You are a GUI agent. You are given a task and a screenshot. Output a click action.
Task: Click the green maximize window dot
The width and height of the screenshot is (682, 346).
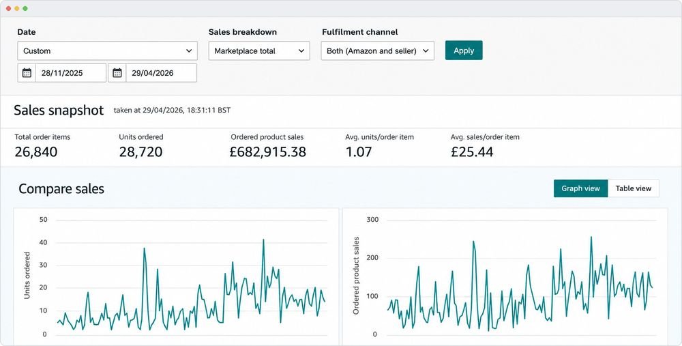(x=25, y=9)
